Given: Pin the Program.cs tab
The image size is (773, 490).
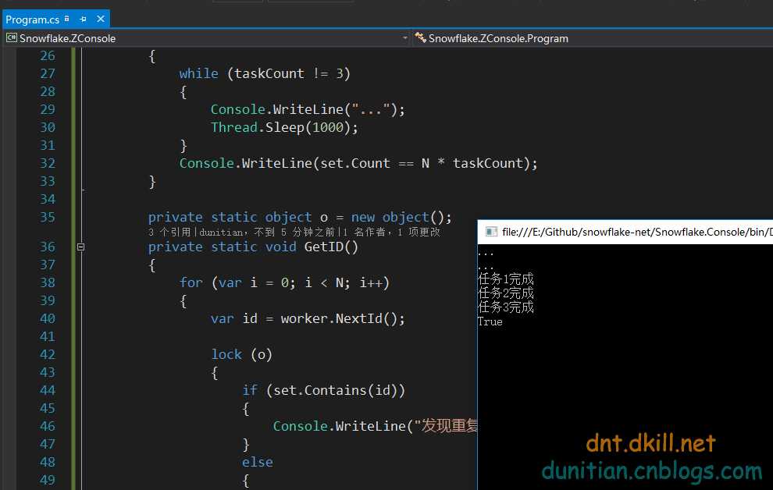Looking at the screenshot, I should pyautogui.click(x=83, y=20).
